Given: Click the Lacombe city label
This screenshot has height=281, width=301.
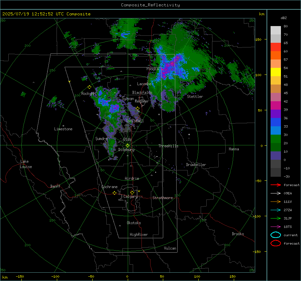Looking at the screenshot, I should [x=144, y=84].
